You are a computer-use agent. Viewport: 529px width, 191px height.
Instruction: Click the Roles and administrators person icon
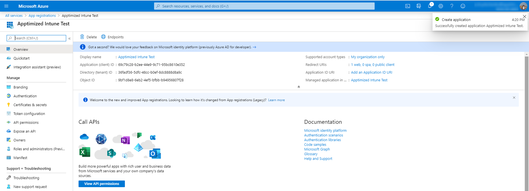(9, 149)
